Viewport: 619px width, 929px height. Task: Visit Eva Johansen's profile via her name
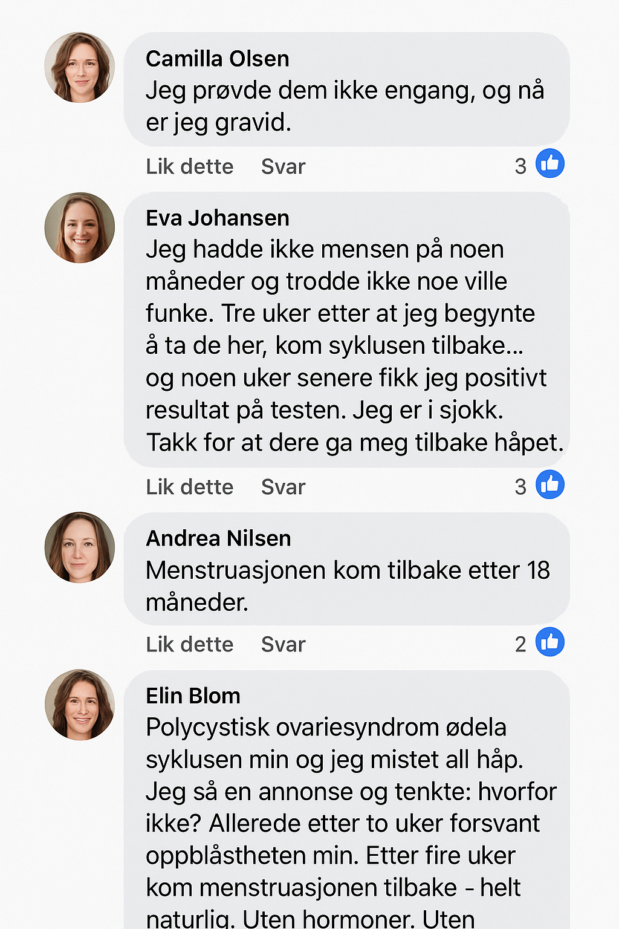tap(217, 218)
